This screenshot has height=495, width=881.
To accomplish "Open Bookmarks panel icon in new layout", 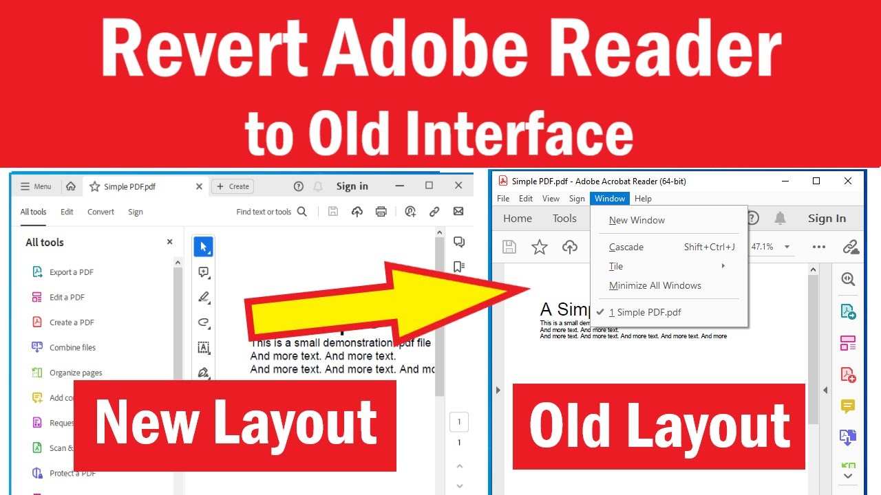I will [x=459, y=267].
